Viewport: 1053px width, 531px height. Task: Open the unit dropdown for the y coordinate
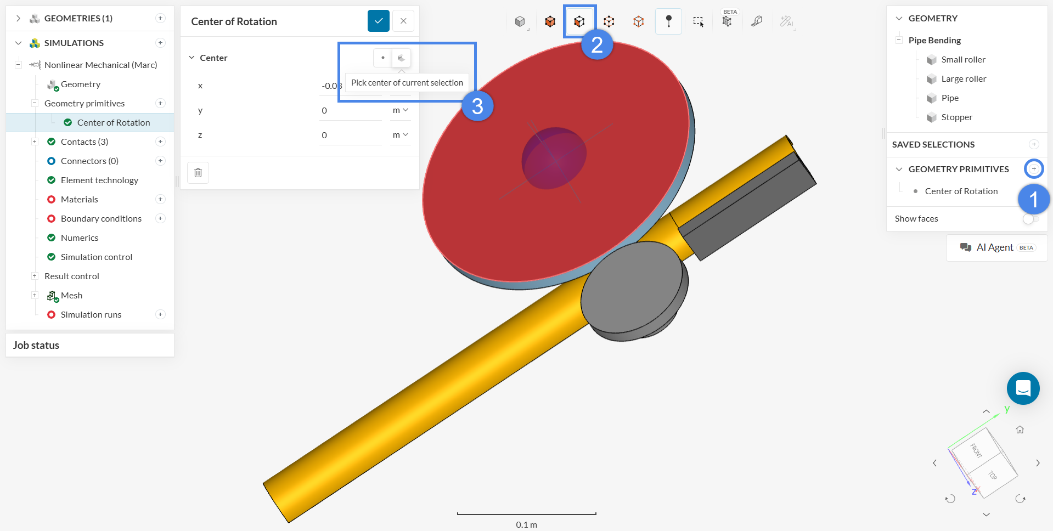[x=400, y=110]
